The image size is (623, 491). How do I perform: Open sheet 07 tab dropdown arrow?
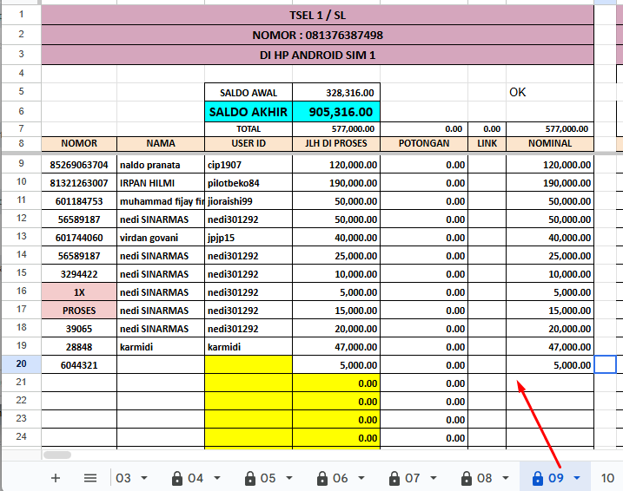click(x=434, y=478)
